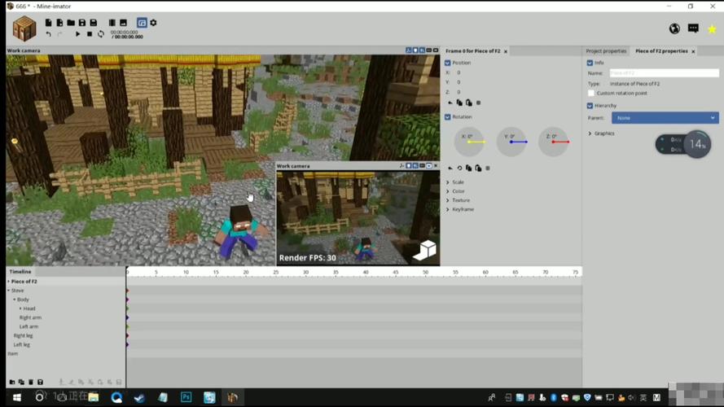Enable Custom rotation point
724x407 pixels.
[591, 94]
